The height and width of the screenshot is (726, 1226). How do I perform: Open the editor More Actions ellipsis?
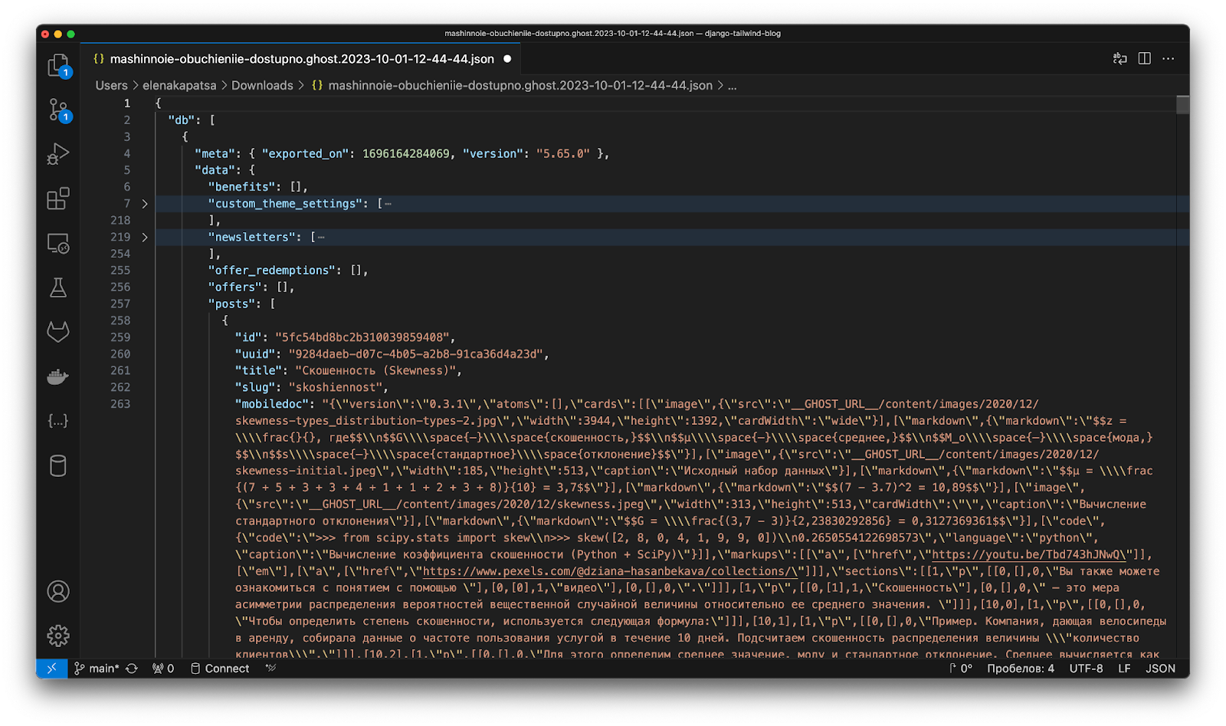click(1168, 59)
